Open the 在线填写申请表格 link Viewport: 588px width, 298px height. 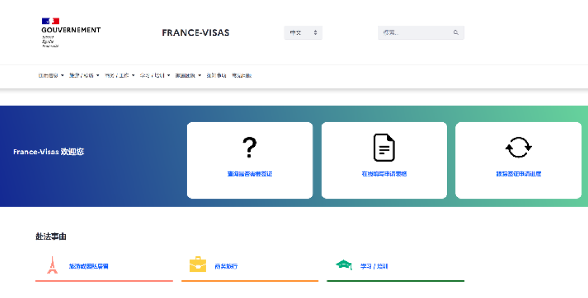point(384,174)
